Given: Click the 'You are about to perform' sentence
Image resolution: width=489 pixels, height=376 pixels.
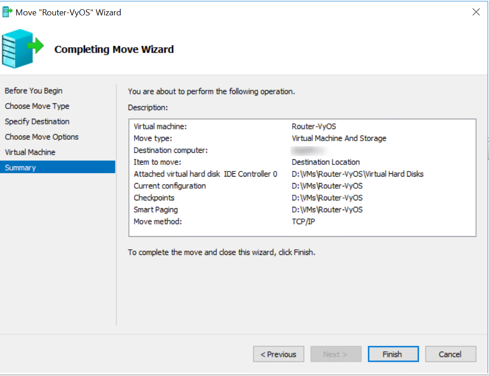Looking at the screenshot, I should (211, 92).
